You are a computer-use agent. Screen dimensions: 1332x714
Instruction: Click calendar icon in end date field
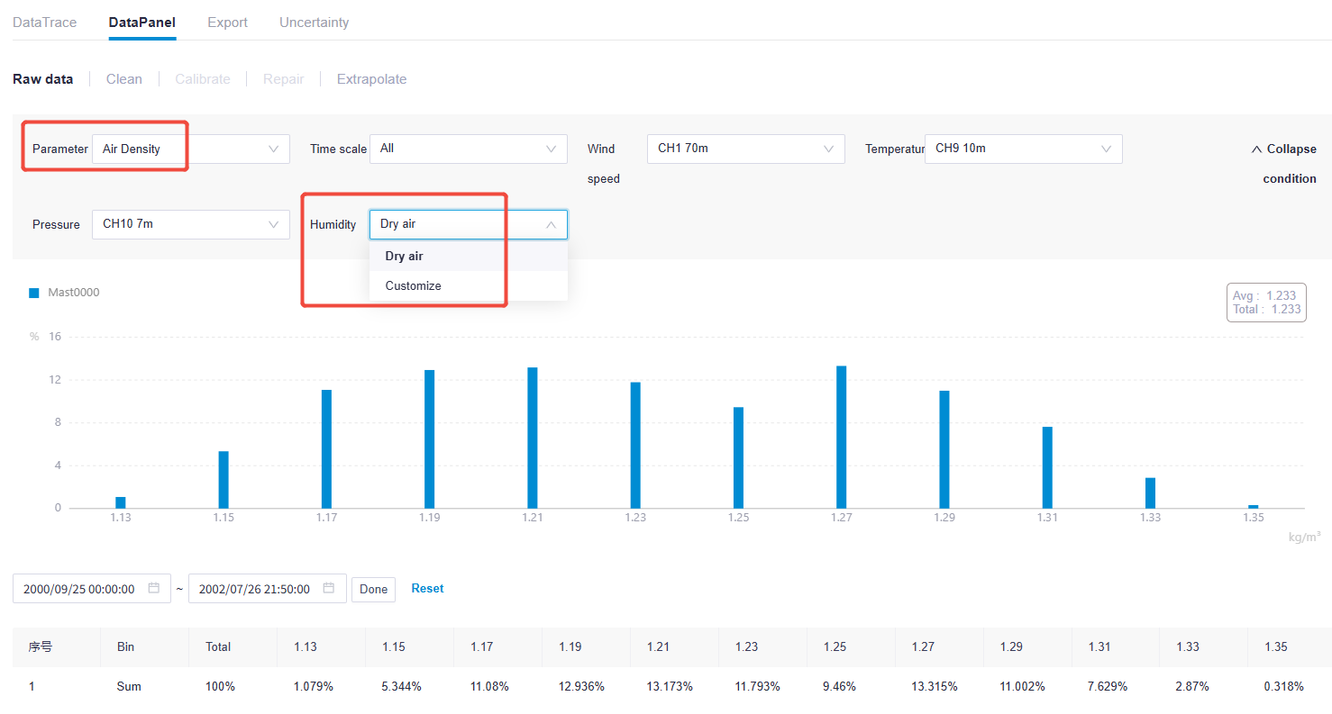329,589
